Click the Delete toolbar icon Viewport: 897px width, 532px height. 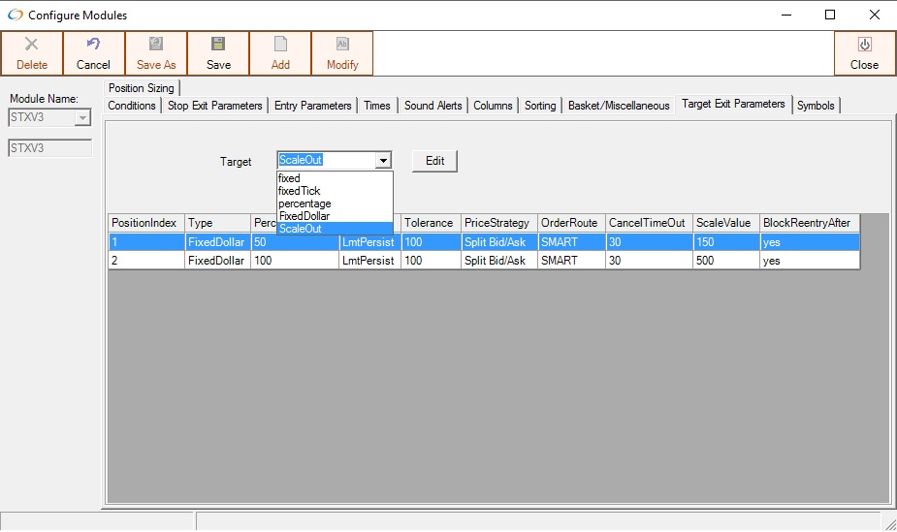point(31,45)
